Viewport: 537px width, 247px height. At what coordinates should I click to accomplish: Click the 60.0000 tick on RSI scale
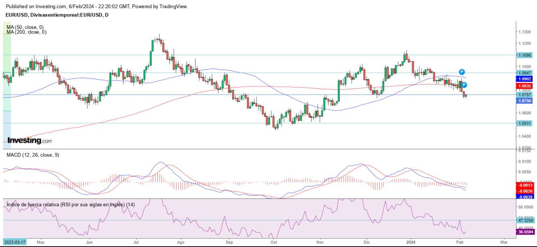tap(526, 207)
